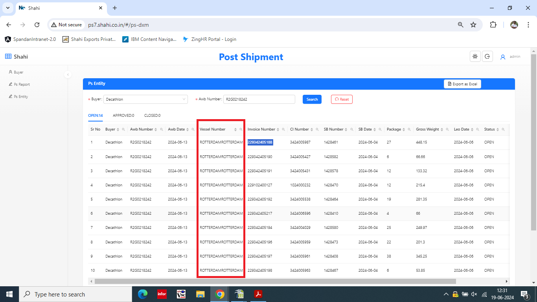Collapse the sidebar with the arrow handle
Image resolution: width=537 pixels, height=302 pixels.
coord(68,74)
